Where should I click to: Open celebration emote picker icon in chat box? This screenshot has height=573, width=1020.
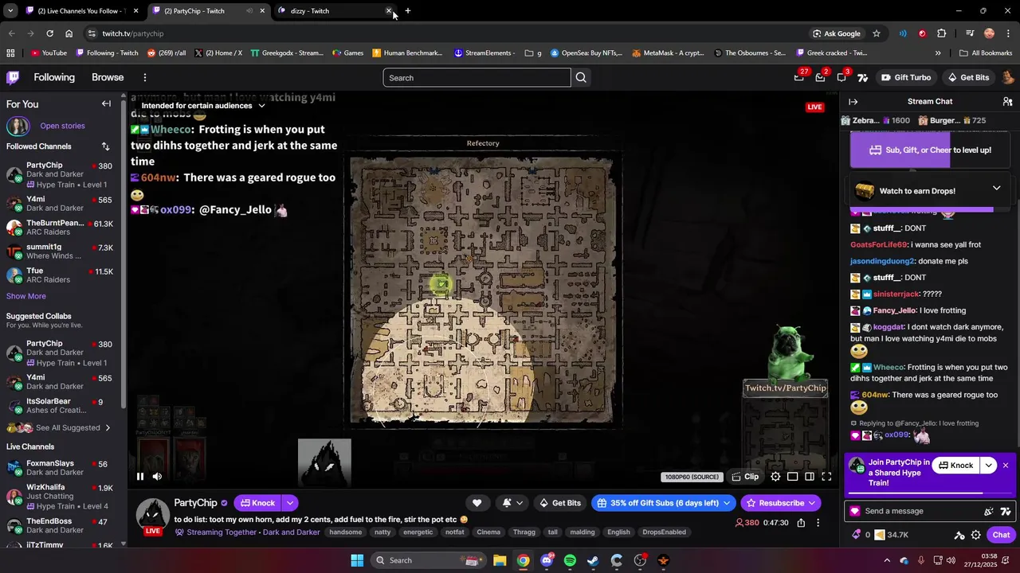point(989,511)
